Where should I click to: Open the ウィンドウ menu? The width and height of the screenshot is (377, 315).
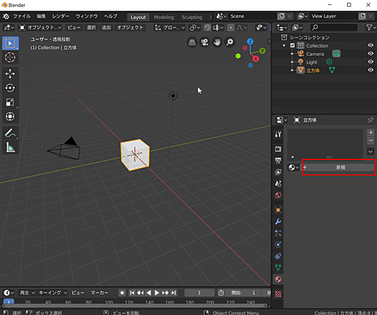(x=87, y=16)
